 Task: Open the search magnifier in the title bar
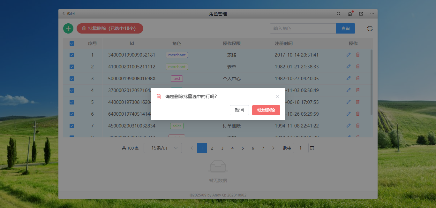click(338, 14)
